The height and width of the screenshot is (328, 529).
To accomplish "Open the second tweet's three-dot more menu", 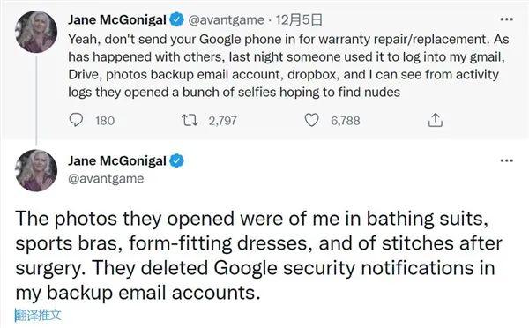I will (506, 160).
